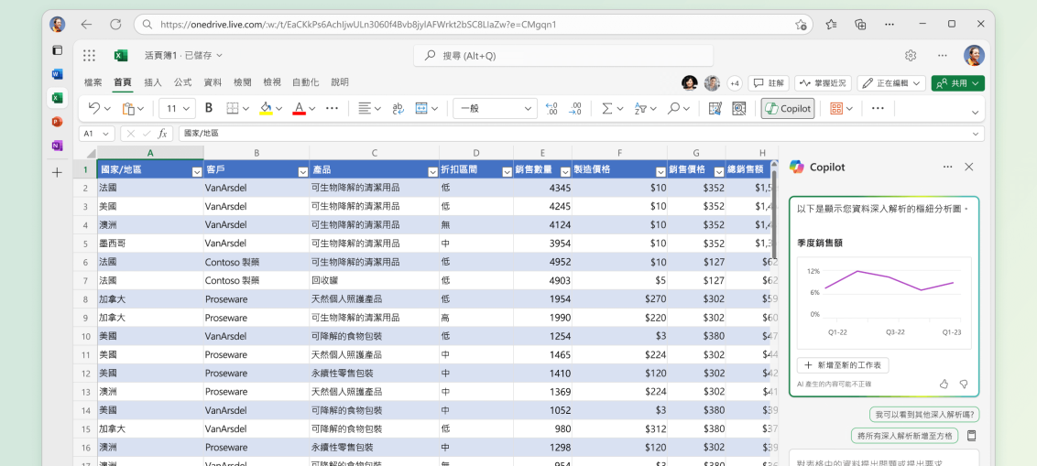Screen dimensions: 1037x466
Task: Open Copilot pane more options ellipsis
Action: click(x=948, y=168)
